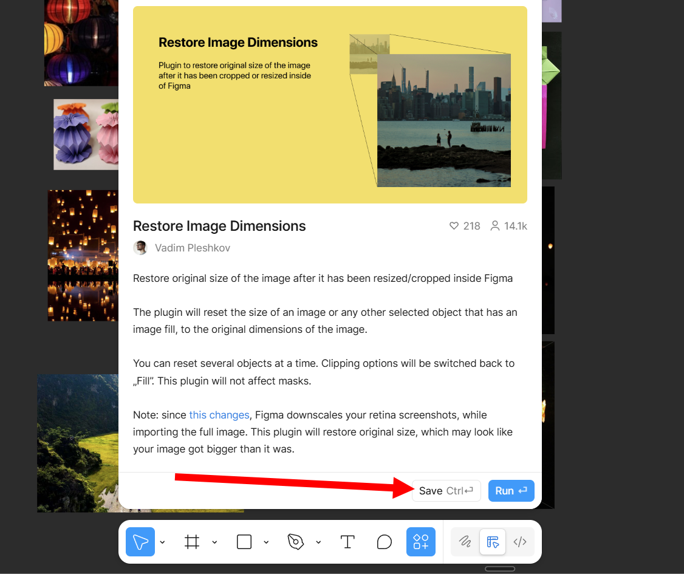
Task: Select the Comment tool
Action: pos(384,542)
